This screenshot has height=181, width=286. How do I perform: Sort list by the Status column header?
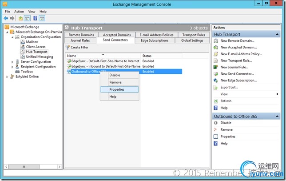click(x=161, y=56)
